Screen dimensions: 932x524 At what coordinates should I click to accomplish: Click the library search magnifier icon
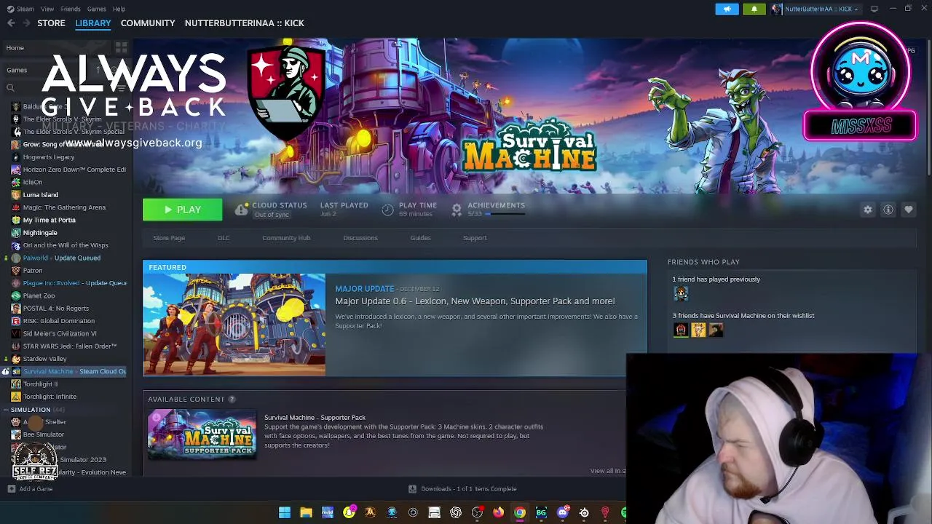(10, 88)
